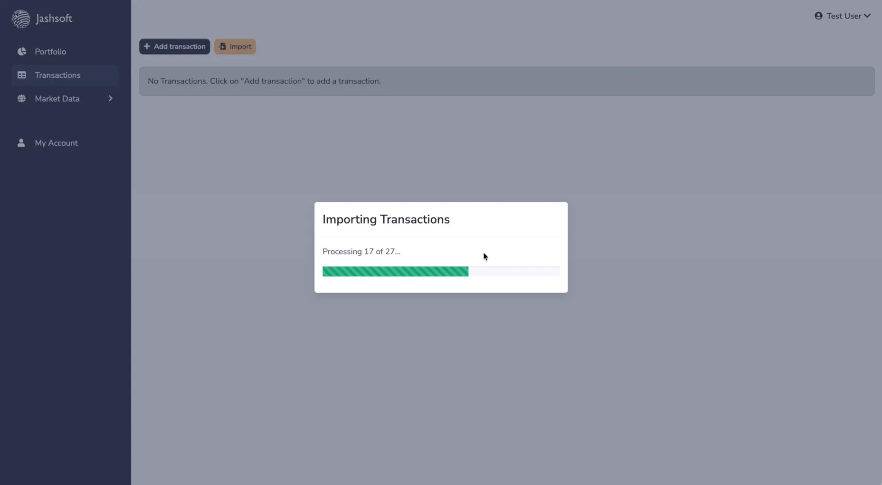This screenshot has width=882, height=485.
Task: Click the green import progress bar
Action: (395, 271)
